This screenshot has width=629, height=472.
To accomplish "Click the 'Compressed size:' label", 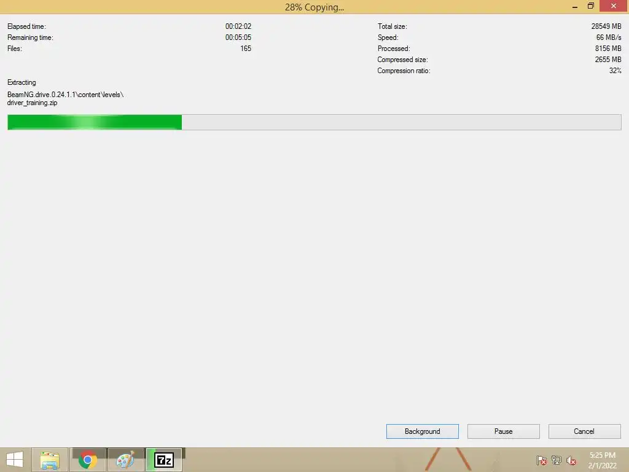I will (x=403, y=60).
